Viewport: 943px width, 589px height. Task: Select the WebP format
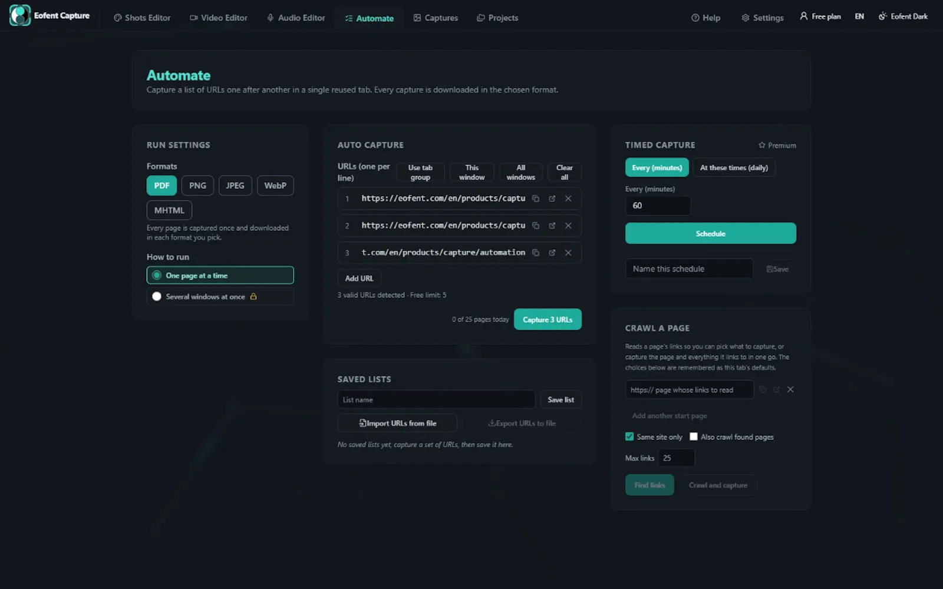tap(275, 186)
